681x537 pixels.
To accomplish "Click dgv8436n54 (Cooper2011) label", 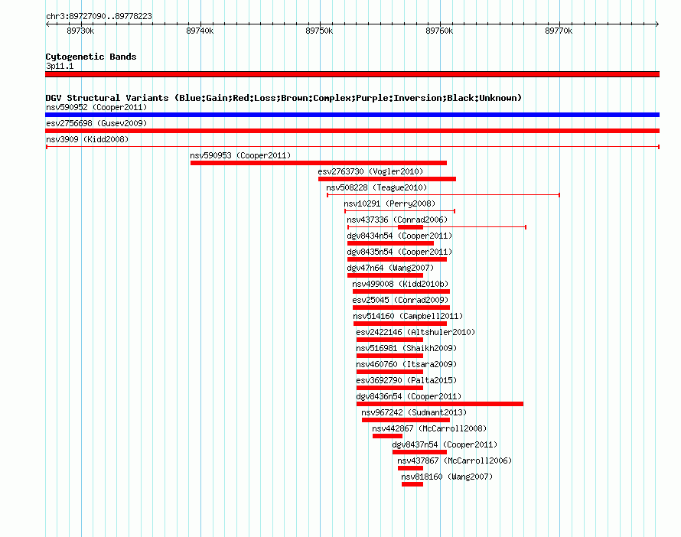I will coord(409,396).
